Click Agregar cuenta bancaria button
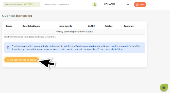The image size is (170, 93). coord(22,60)
